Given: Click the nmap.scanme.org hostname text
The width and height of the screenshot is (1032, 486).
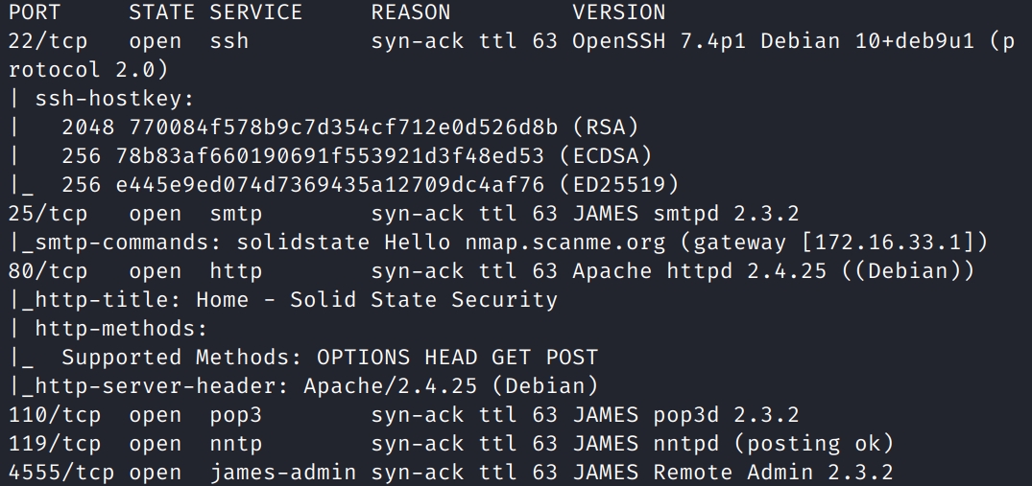Looking at the screenshot, I should [x=558, y=243].
